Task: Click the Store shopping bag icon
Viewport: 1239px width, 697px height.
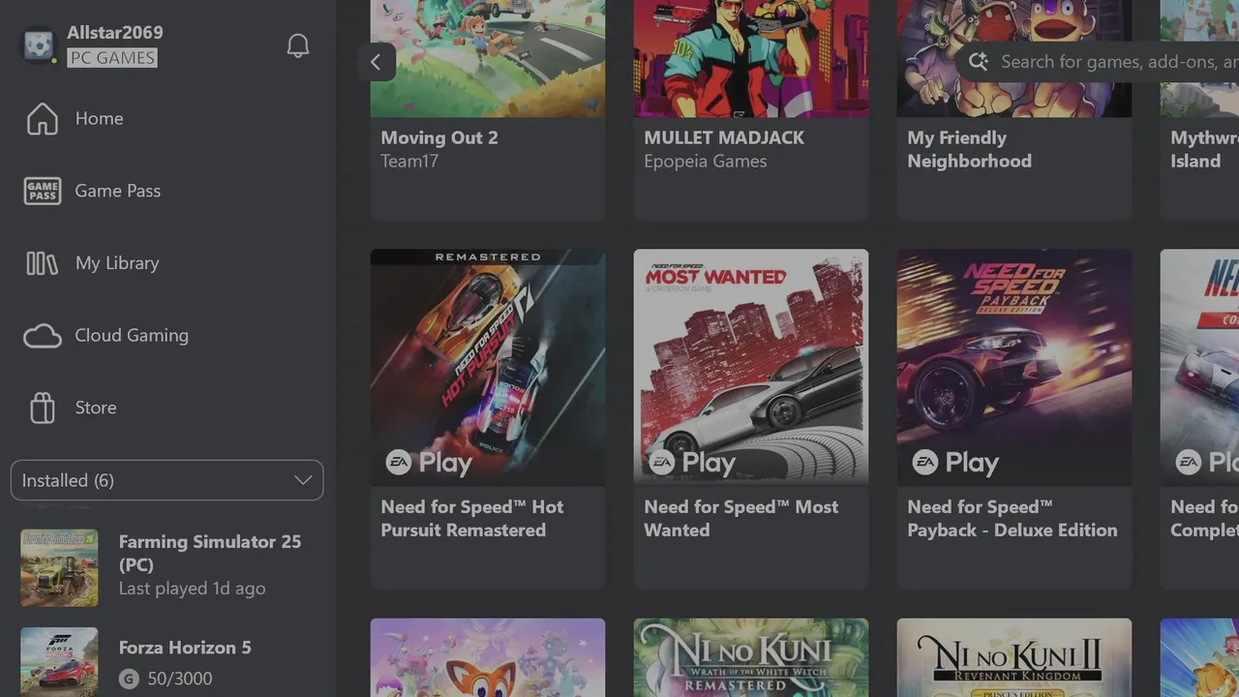Action: 43,408
